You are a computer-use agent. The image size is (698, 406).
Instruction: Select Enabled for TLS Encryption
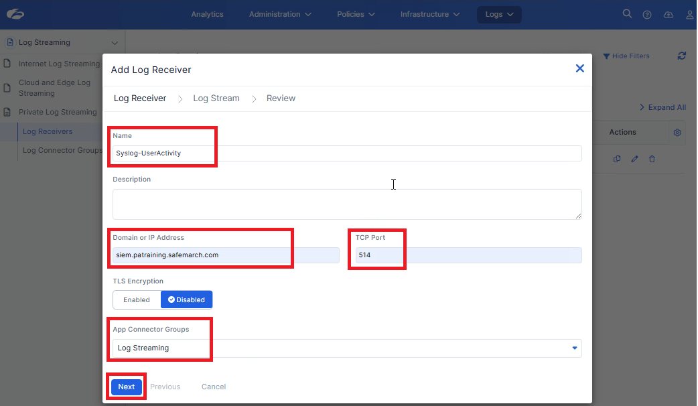tap(137, 299)
